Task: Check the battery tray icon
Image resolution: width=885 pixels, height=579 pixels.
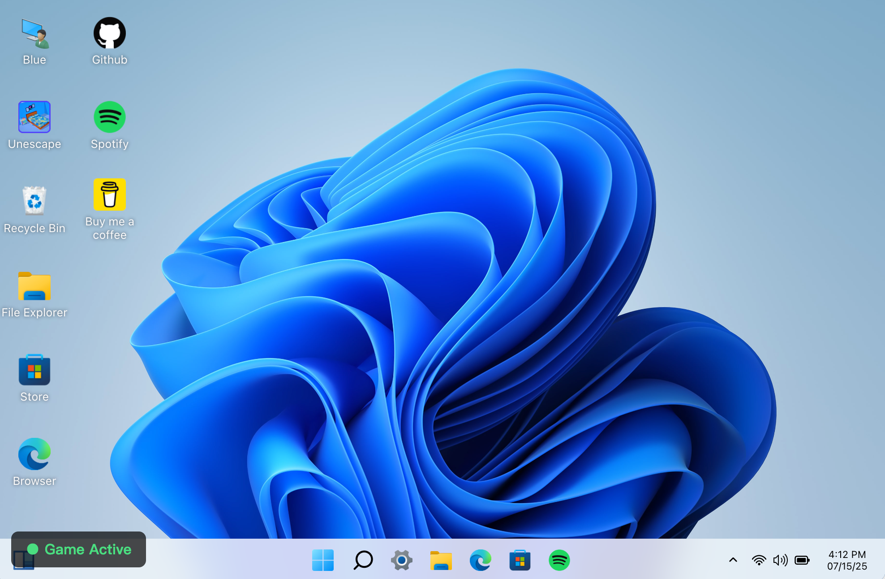Action: coord(802,560)
